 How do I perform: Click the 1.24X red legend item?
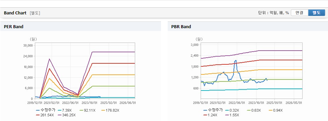(210, 115)
